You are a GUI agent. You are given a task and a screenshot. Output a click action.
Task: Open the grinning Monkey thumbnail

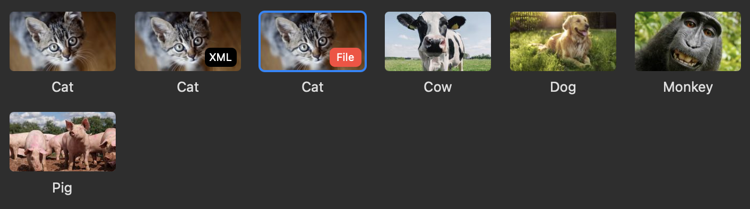click(688, 41)
